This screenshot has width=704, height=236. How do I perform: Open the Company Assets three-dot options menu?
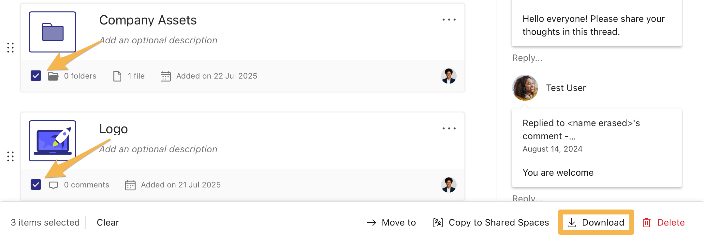(449, 20)
